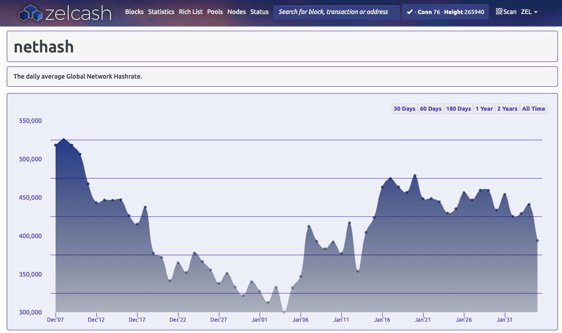Screen dimensions: 562x333
Task: Click the peak data point near Dec'07
Action: pyautogui.click(x=64, y=140)
